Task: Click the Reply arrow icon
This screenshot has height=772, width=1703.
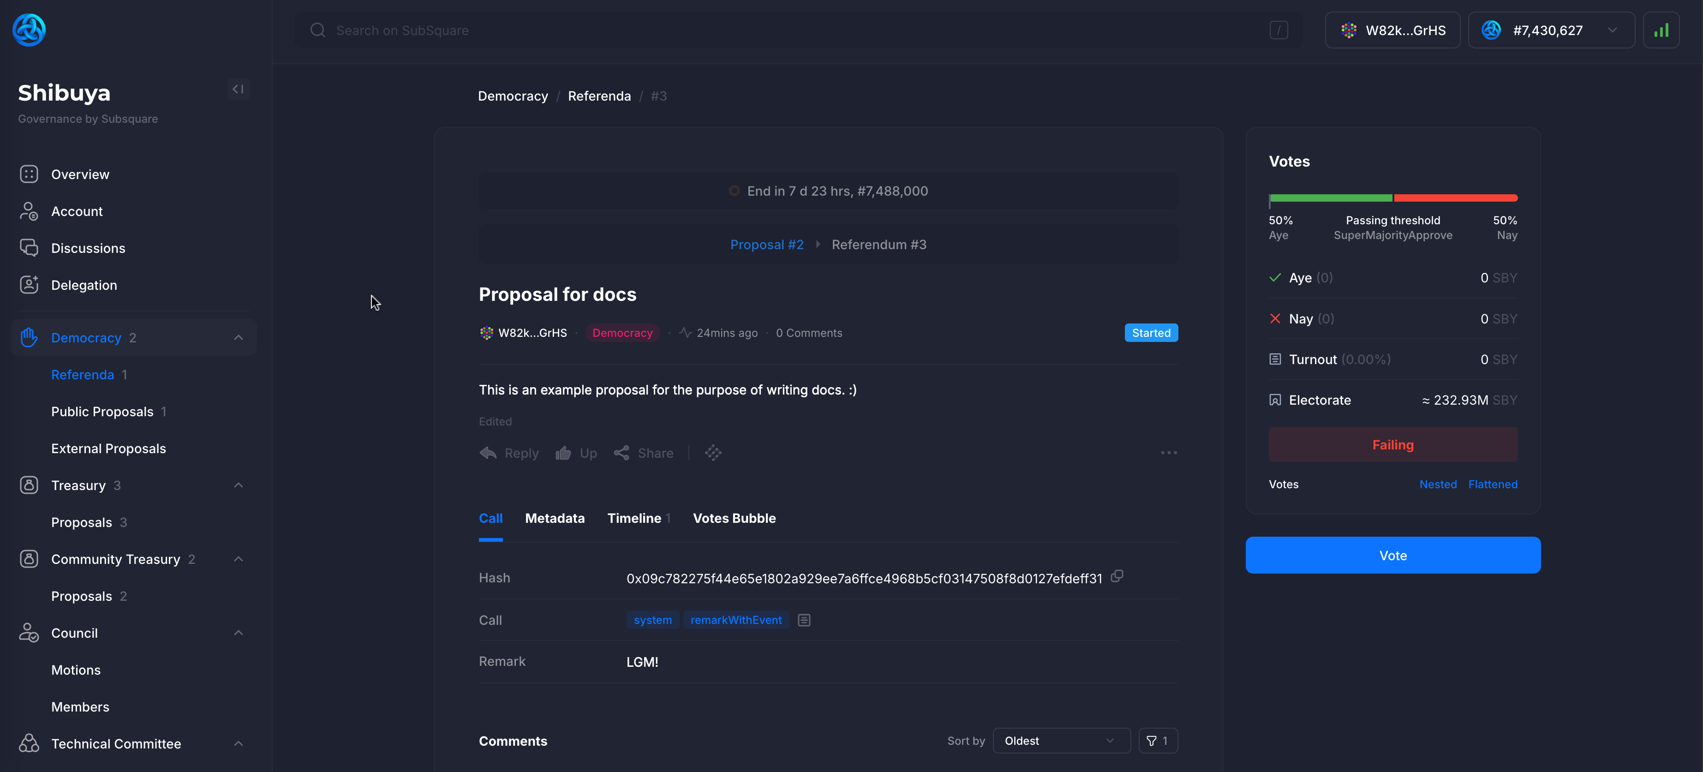Action: point(488,454)
